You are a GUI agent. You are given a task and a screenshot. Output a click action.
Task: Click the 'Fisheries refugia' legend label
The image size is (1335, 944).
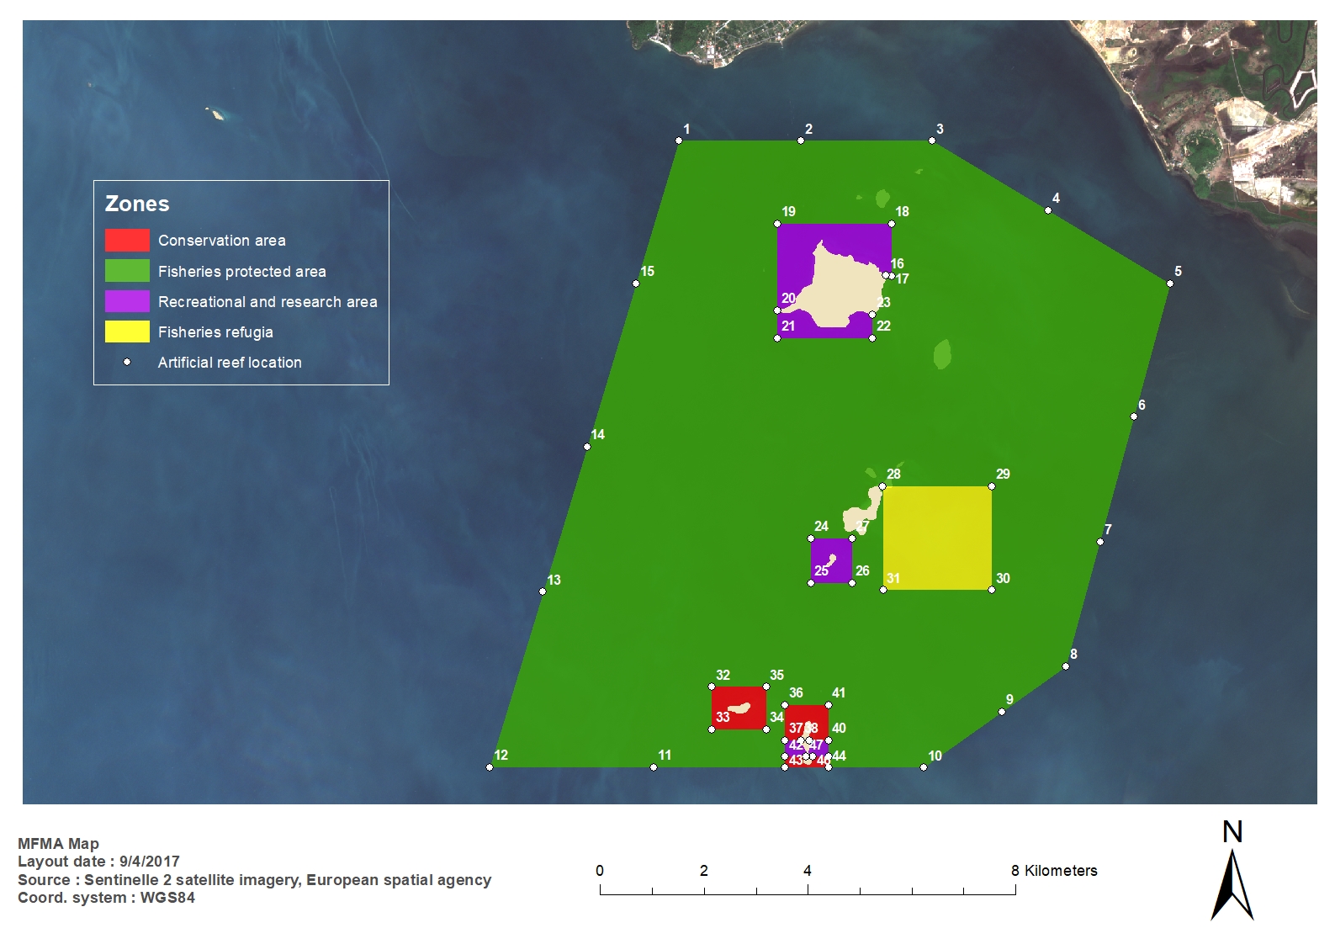pos(215,332)
